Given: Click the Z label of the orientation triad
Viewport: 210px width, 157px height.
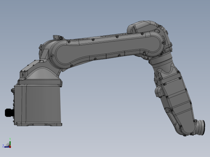Looking at the screenshot, I should coord(3,146).
